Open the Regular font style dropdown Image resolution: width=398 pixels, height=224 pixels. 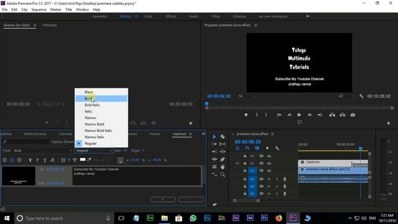(x=93, y=151)
